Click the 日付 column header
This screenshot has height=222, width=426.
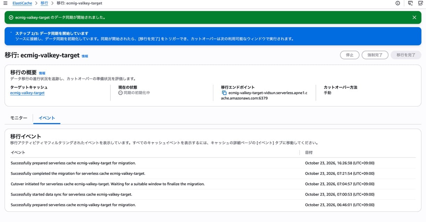coord(309,152)
